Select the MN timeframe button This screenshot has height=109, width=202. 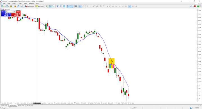[x=136, y=6]
